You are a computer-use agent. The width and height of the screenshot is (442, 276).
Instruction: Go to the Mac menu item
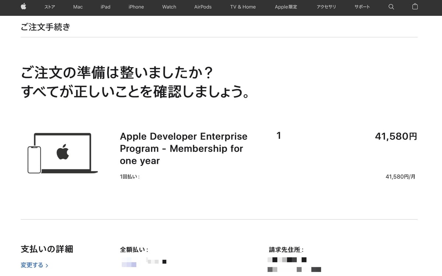click(78, 7)
